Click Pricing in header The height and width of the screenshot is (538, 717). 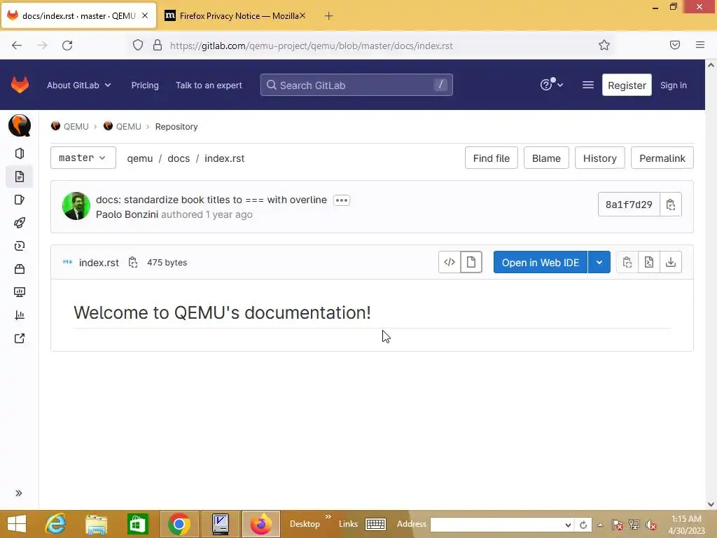coord(145,85)
